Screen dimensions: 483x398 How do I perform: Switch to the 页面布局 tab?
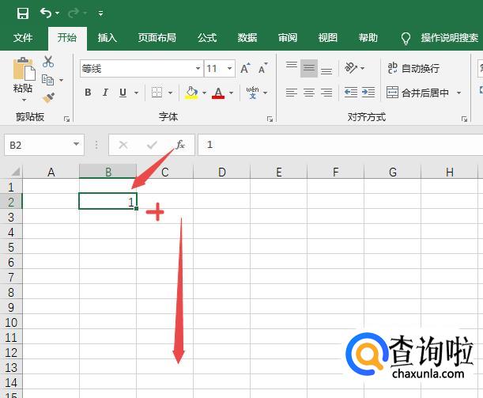pyautogui.click(x=157, y=38)
